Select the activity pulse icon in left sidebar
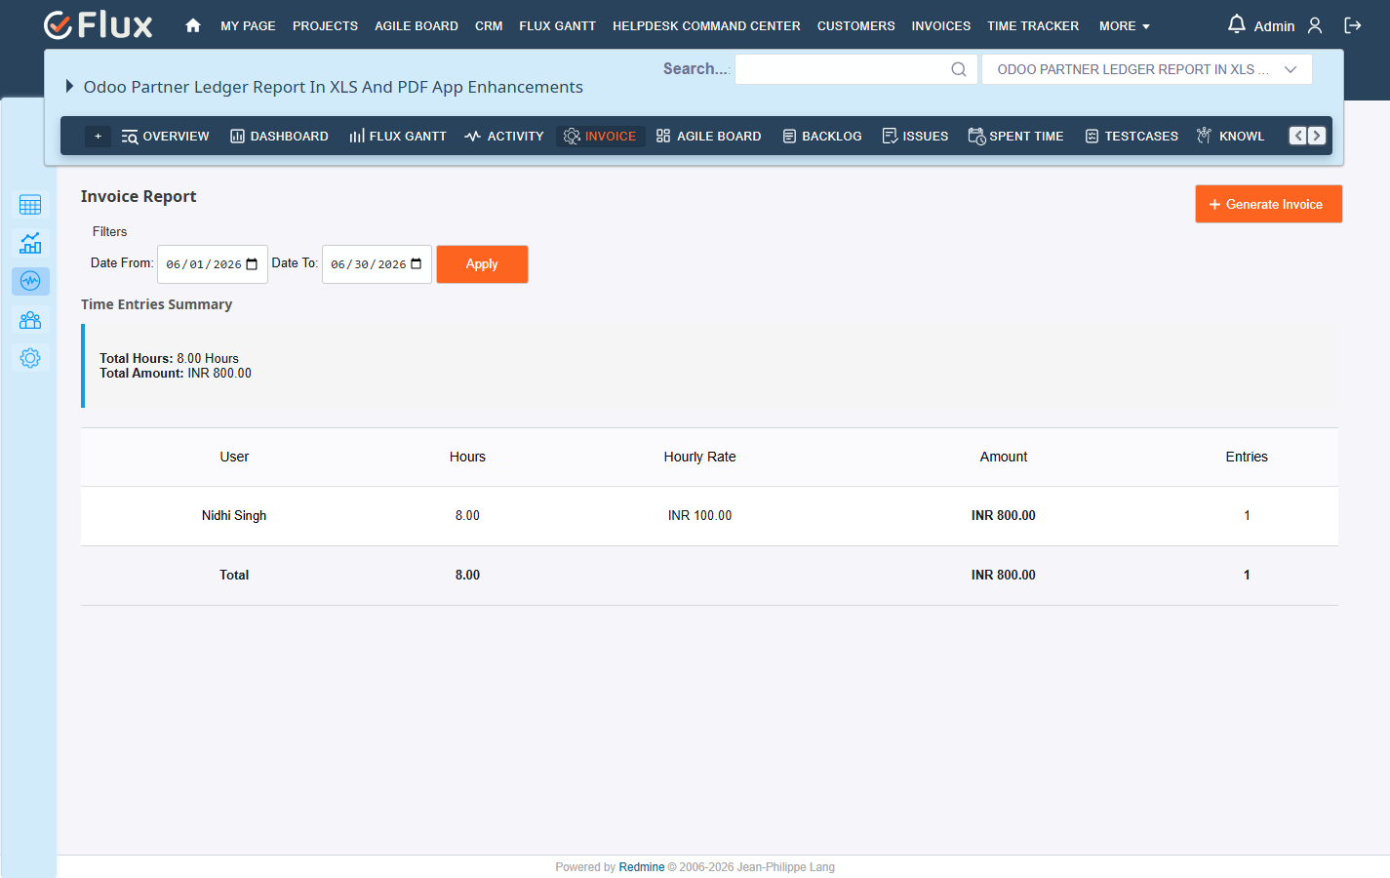This screenshot has width=1390, height=878. click(x=30, y=281)
